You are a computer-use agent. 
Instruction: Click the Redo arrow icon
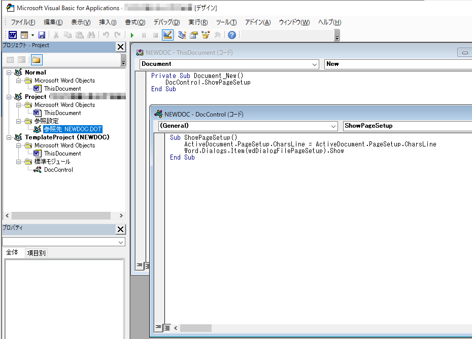click(x=117, y=35)
